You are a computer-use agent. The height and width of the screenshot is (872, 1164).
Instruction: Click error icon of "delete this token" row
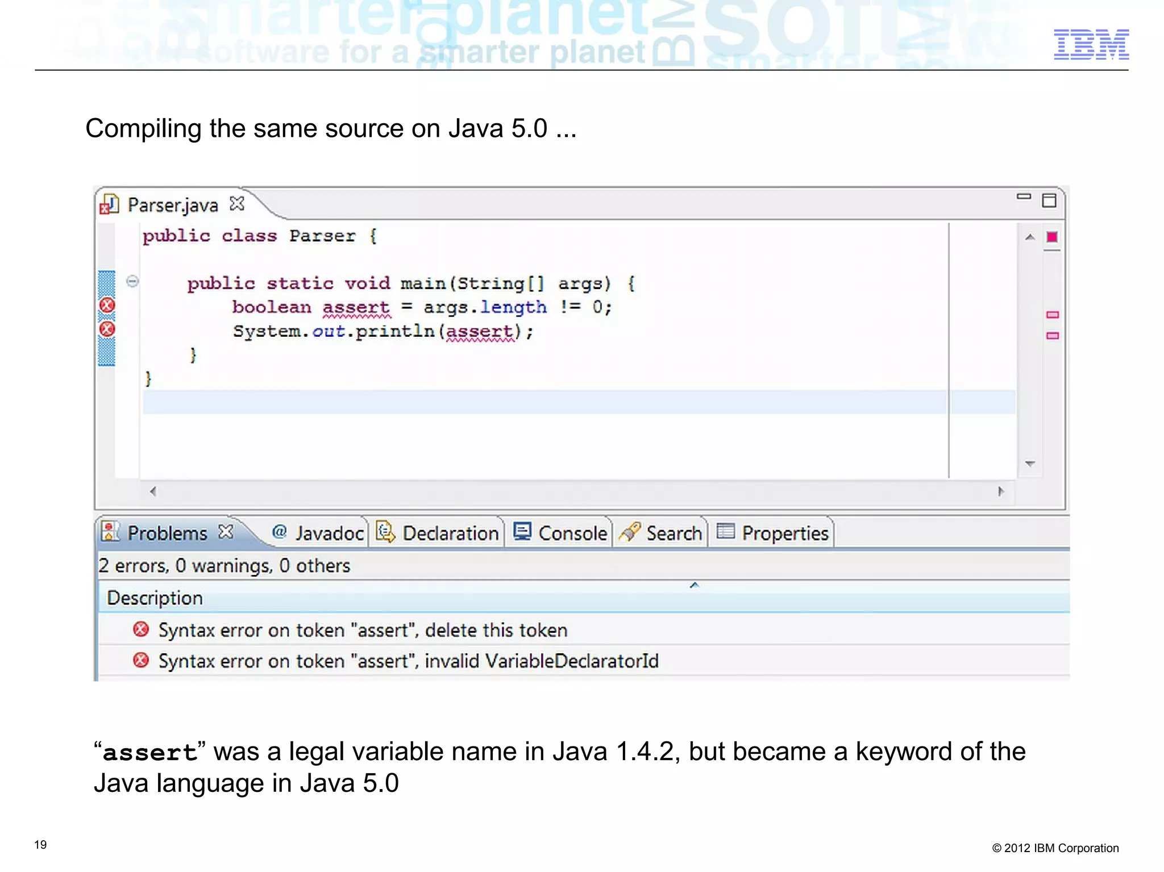(x=141, y=629)
